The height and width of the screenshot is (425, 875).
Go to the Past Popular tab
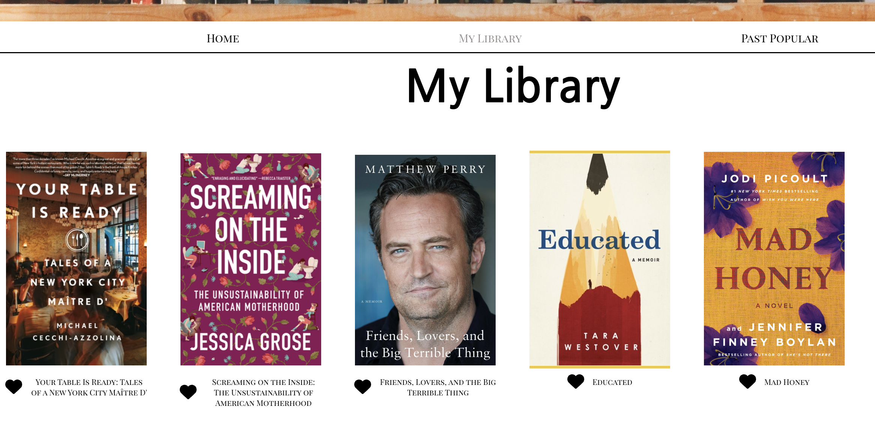point(780,39)
